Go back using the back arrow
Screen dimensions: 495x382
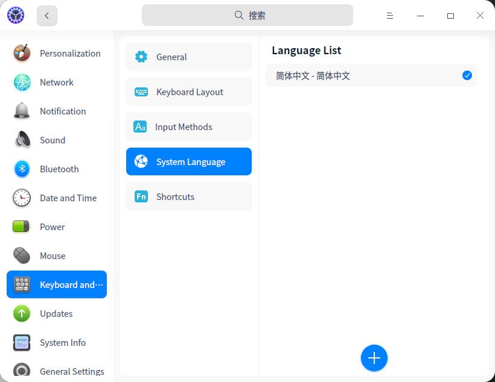46,15
